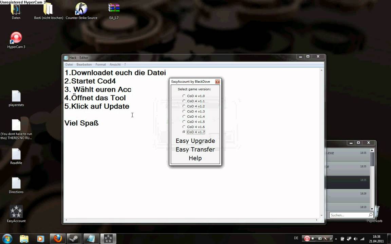The width and height of the screenshot is (391, 244).
Task: Click Easy Transfer in EasyAccount
Action: (x=195, y=149)
